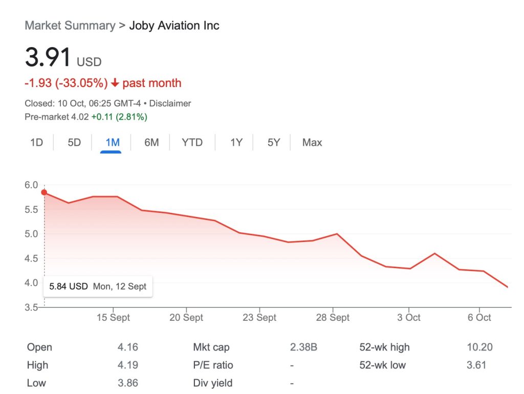Click the 52-wk high label
The height and width of the screenshot is (394, 524).
(384, 347)
